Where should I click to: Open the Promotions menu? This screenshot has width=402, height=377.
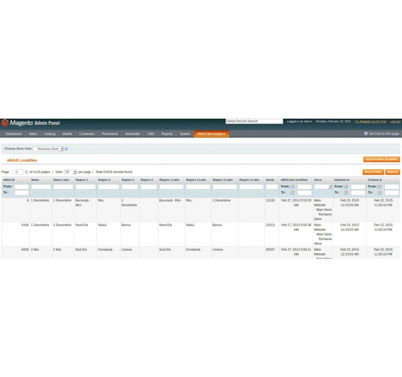[x=110, y=134]
